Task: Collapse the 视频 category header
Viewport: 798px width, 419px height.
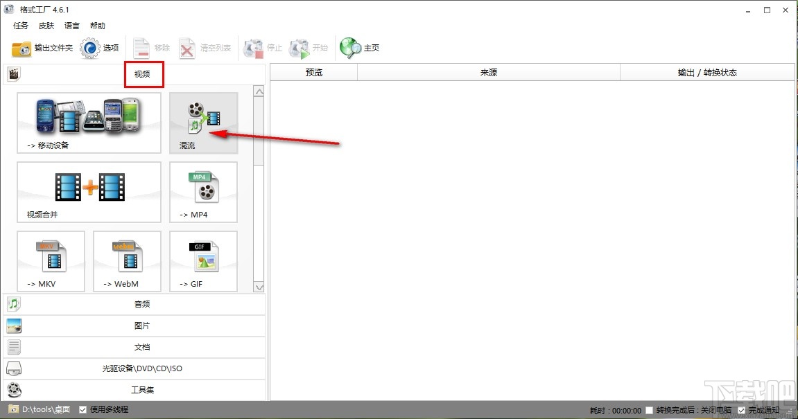Action: pyautogui.click(x=135, y=74)
